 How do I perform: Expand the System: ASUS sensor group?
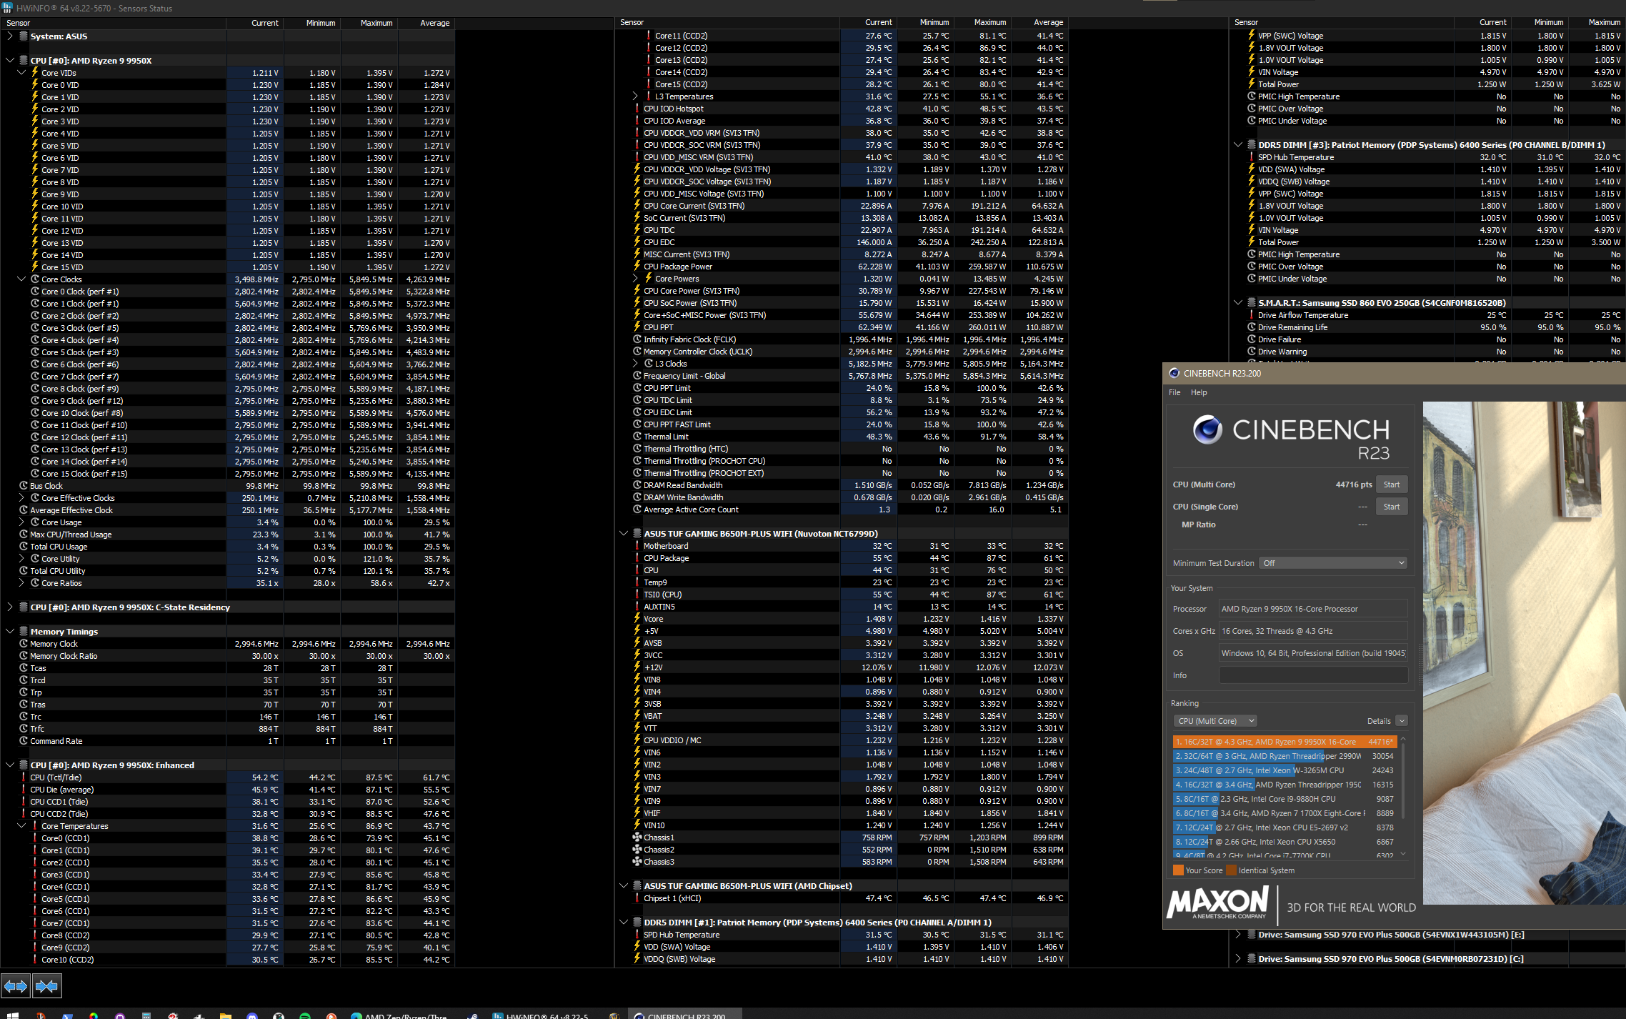[10, 36]
